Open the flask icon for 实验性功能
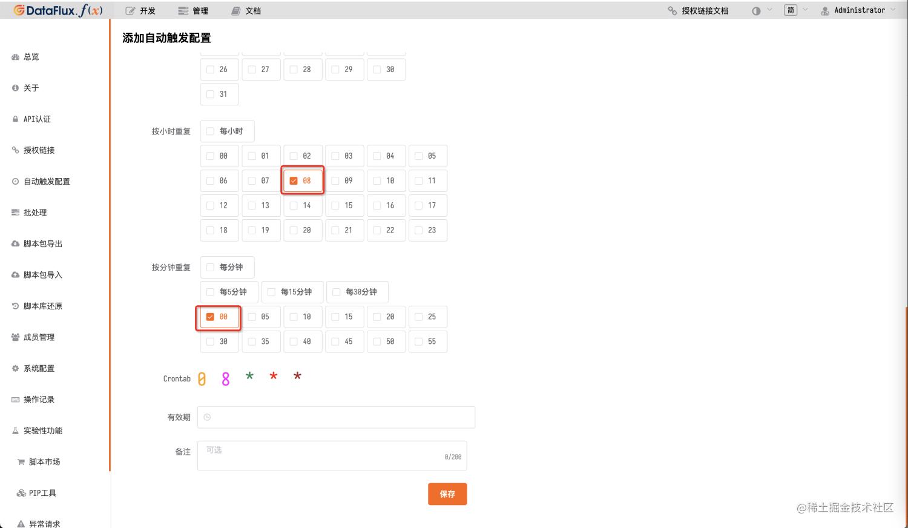This screenshot has width=908, height=528. pyautogui.click(x=16, y=431)
